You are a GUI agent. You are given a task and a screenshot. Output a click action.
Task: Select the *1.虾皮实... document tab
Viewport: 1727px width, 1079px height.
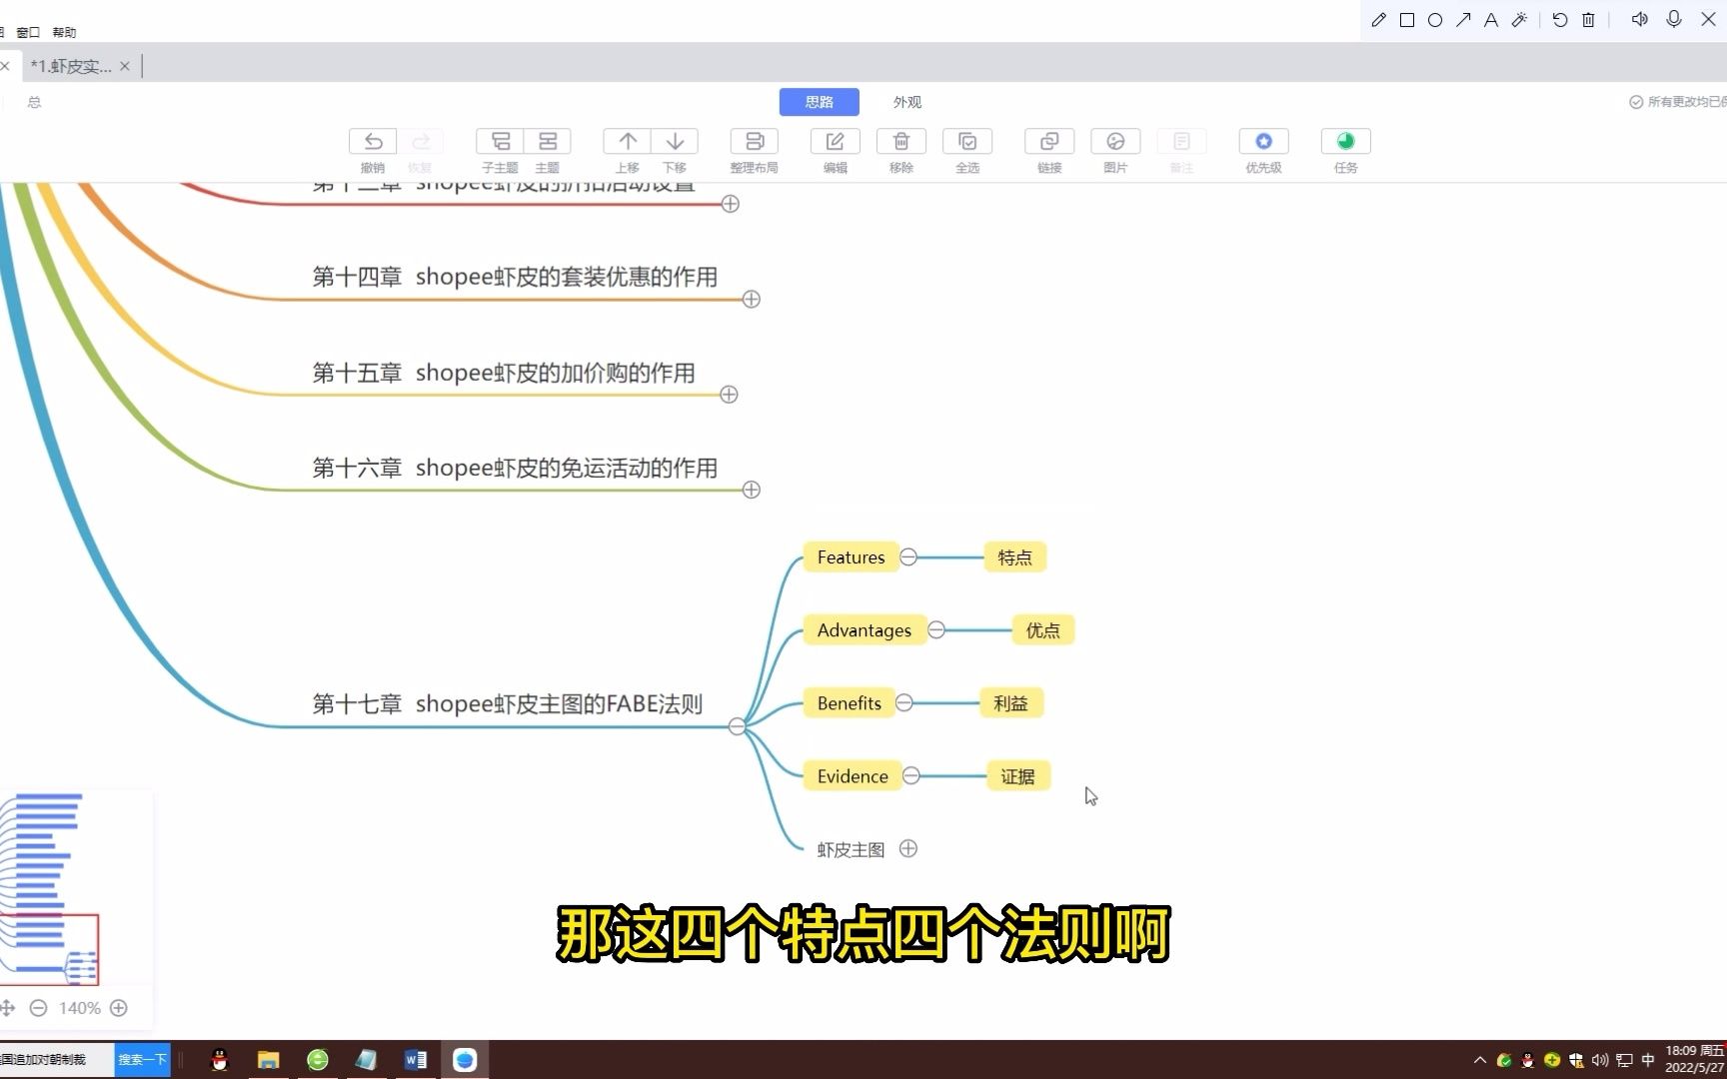[x=71, y=66]
